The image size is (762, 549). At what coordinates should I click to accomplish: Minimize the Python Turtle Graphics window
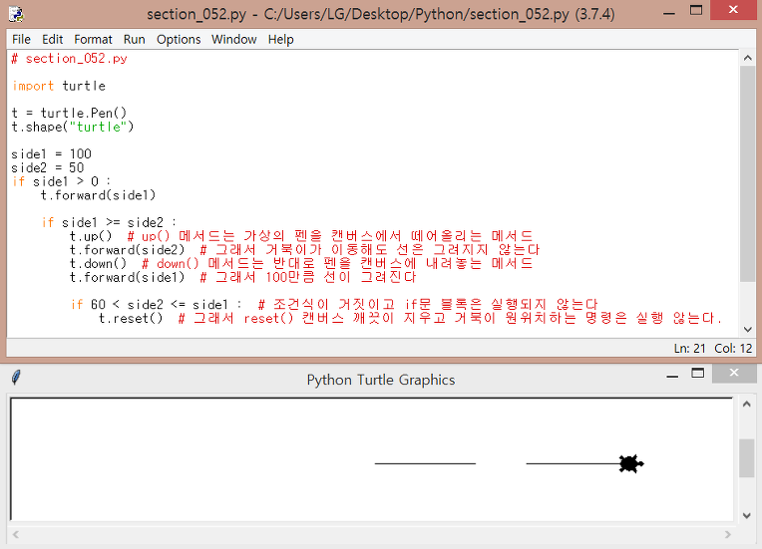pos(672,377)
